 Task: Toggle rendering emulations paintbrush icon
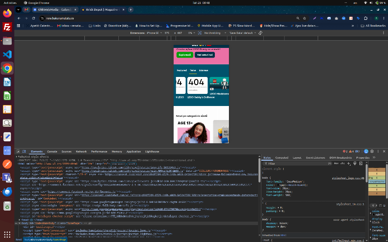pos(355,163)
